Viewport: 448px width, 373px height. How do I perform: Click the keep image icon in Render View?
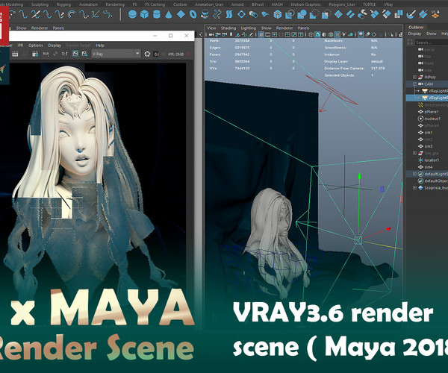[x=75, y=54]
